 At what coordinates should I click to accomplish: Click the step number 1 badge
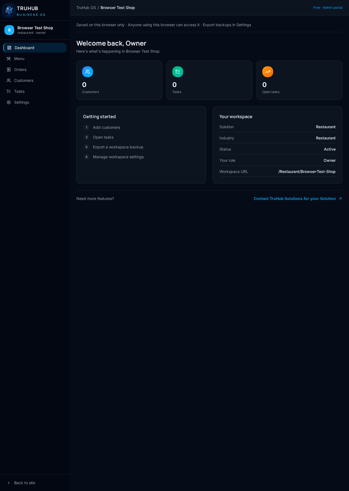tap(86, 127)
